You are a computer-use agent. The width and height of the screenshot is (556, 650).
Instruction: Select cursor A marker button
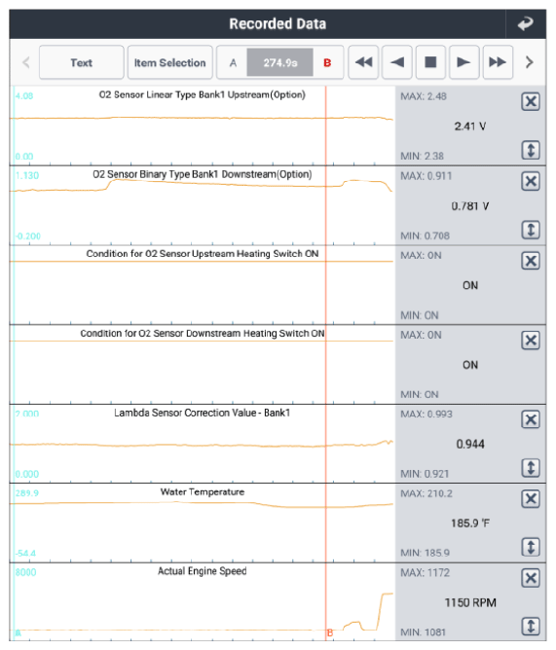pos(233,63)
